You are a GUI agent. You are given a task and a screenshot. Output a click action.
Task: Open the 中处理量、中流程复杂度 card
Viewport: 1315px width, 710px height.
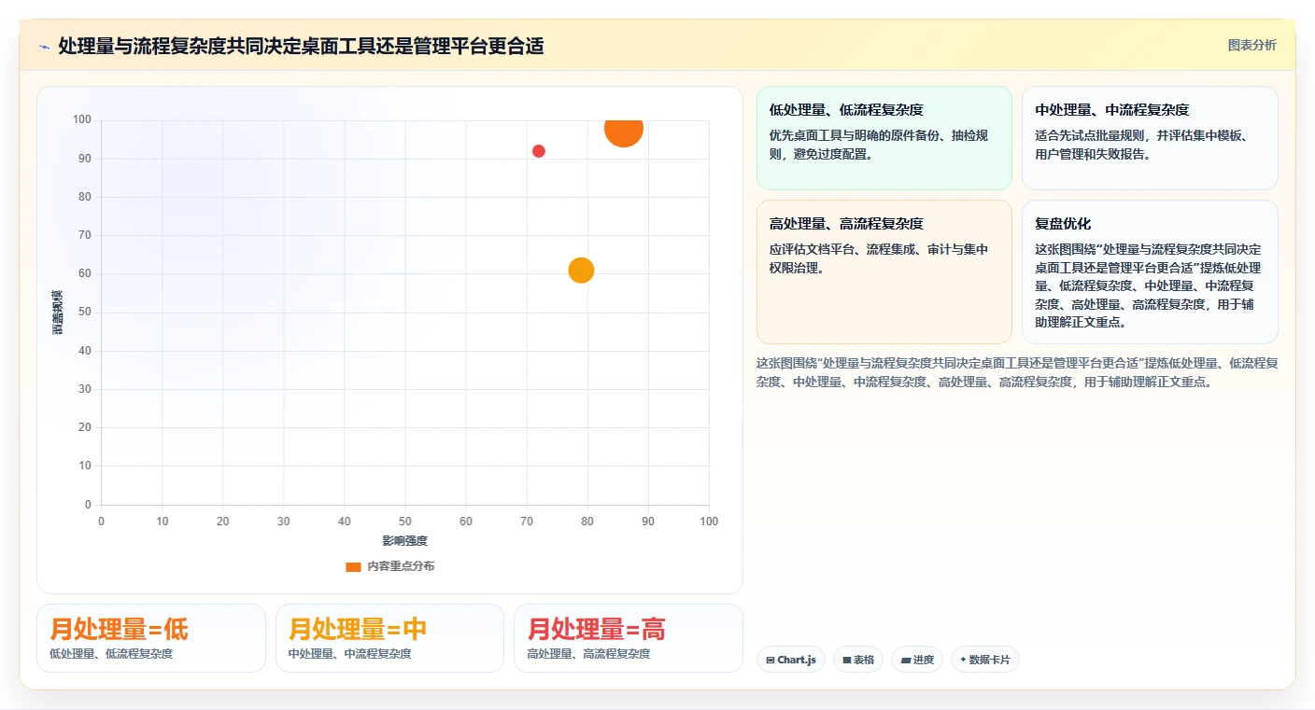coord(1150,138)
